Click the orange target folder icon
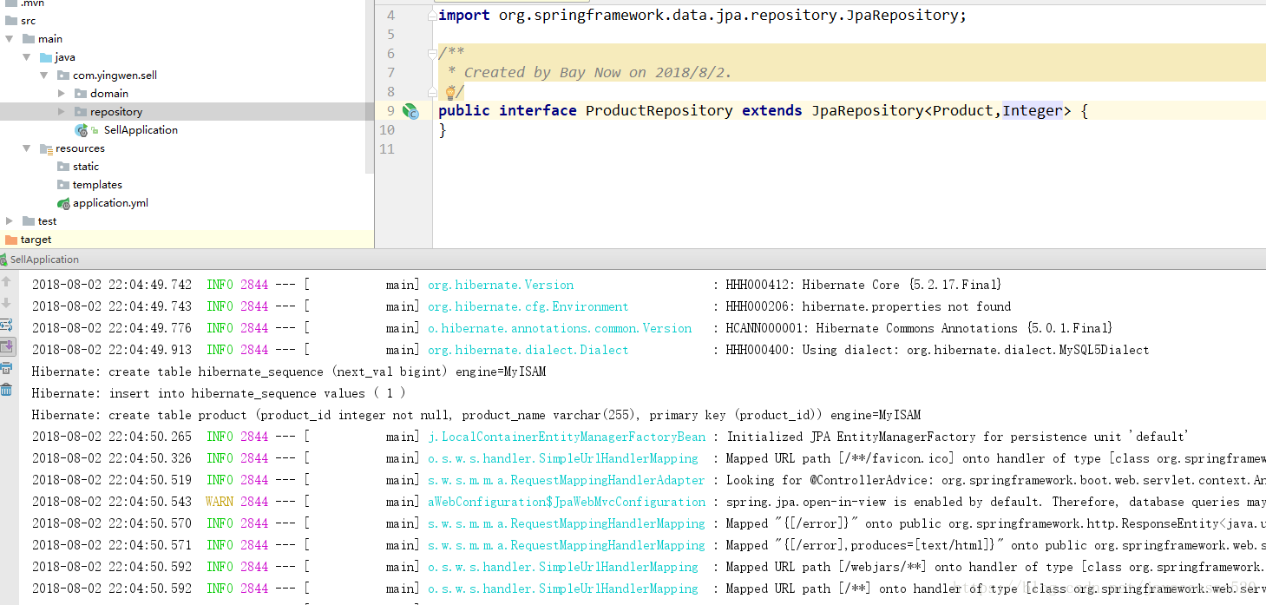This screenshot has width=1266, height=605. [x=11, y=240]
